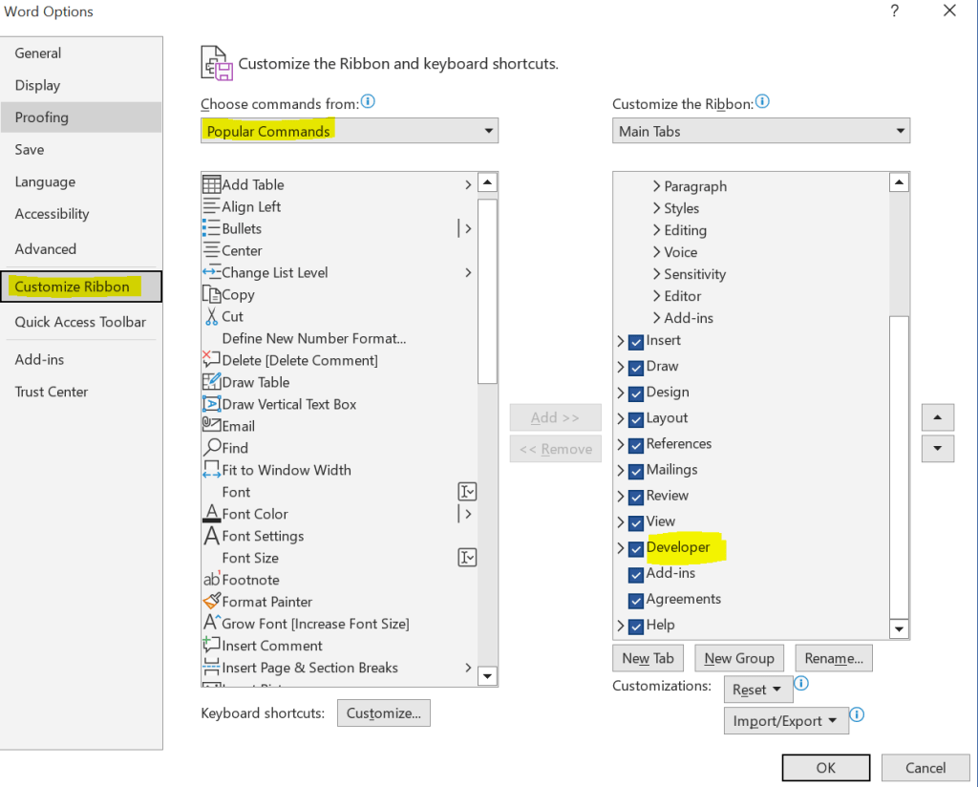Click the Copy command icon
978x787 pixels.
pos(211,294)
